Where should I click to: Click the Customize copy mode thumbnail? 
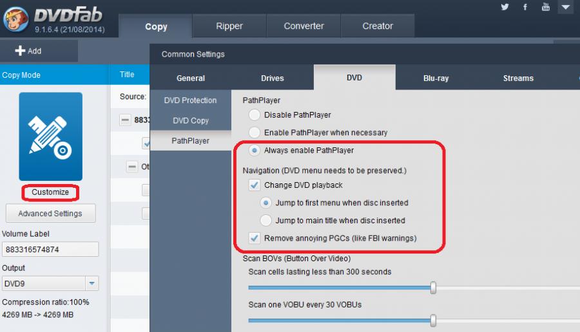coord(51,136)
